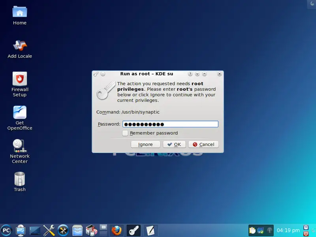Click the help question mark in title bar

[x=190, y=74]
